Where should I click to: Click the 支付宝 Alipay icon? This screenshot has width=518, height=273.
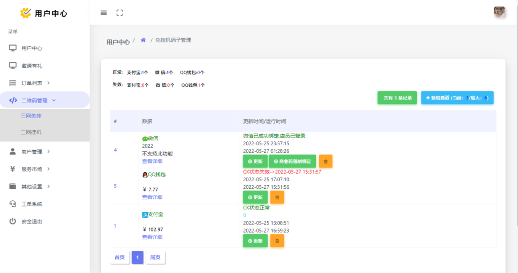145,214
